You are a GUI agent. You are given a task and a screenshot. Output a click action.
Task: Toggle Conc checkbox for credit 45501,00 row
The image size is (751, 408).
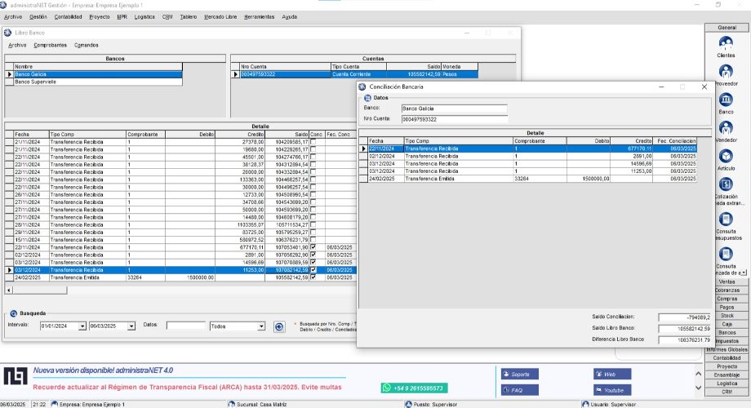point(313,157)
